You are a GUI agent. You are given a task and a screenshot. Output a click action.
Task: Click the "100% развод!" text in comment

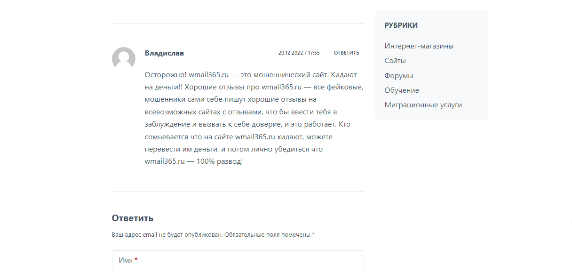221,161
